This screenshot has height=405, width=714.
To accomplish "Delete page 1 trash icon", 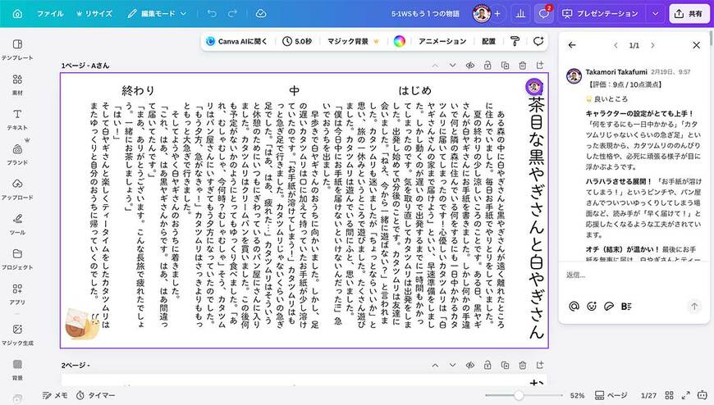I will pyautogui.click(x=522, y=66).
